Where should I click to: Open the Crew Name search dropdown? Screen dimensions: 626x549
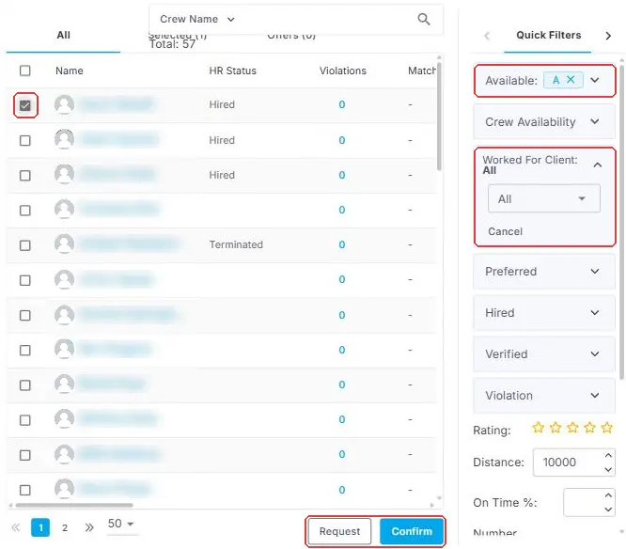[x=197, y=19]
